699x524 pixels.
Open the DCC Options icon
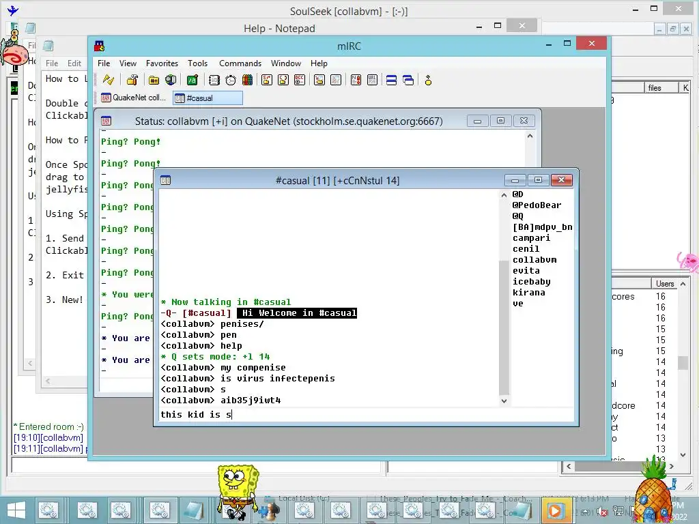300,81
